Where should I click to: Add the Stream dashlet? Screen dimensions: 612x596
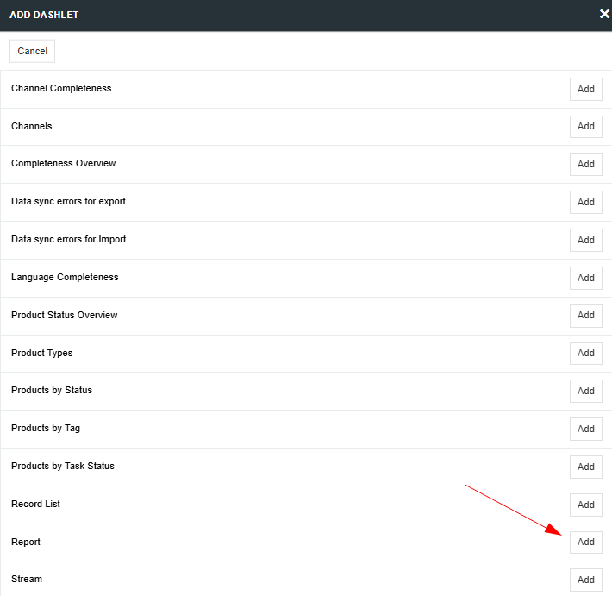click(586, 580)
